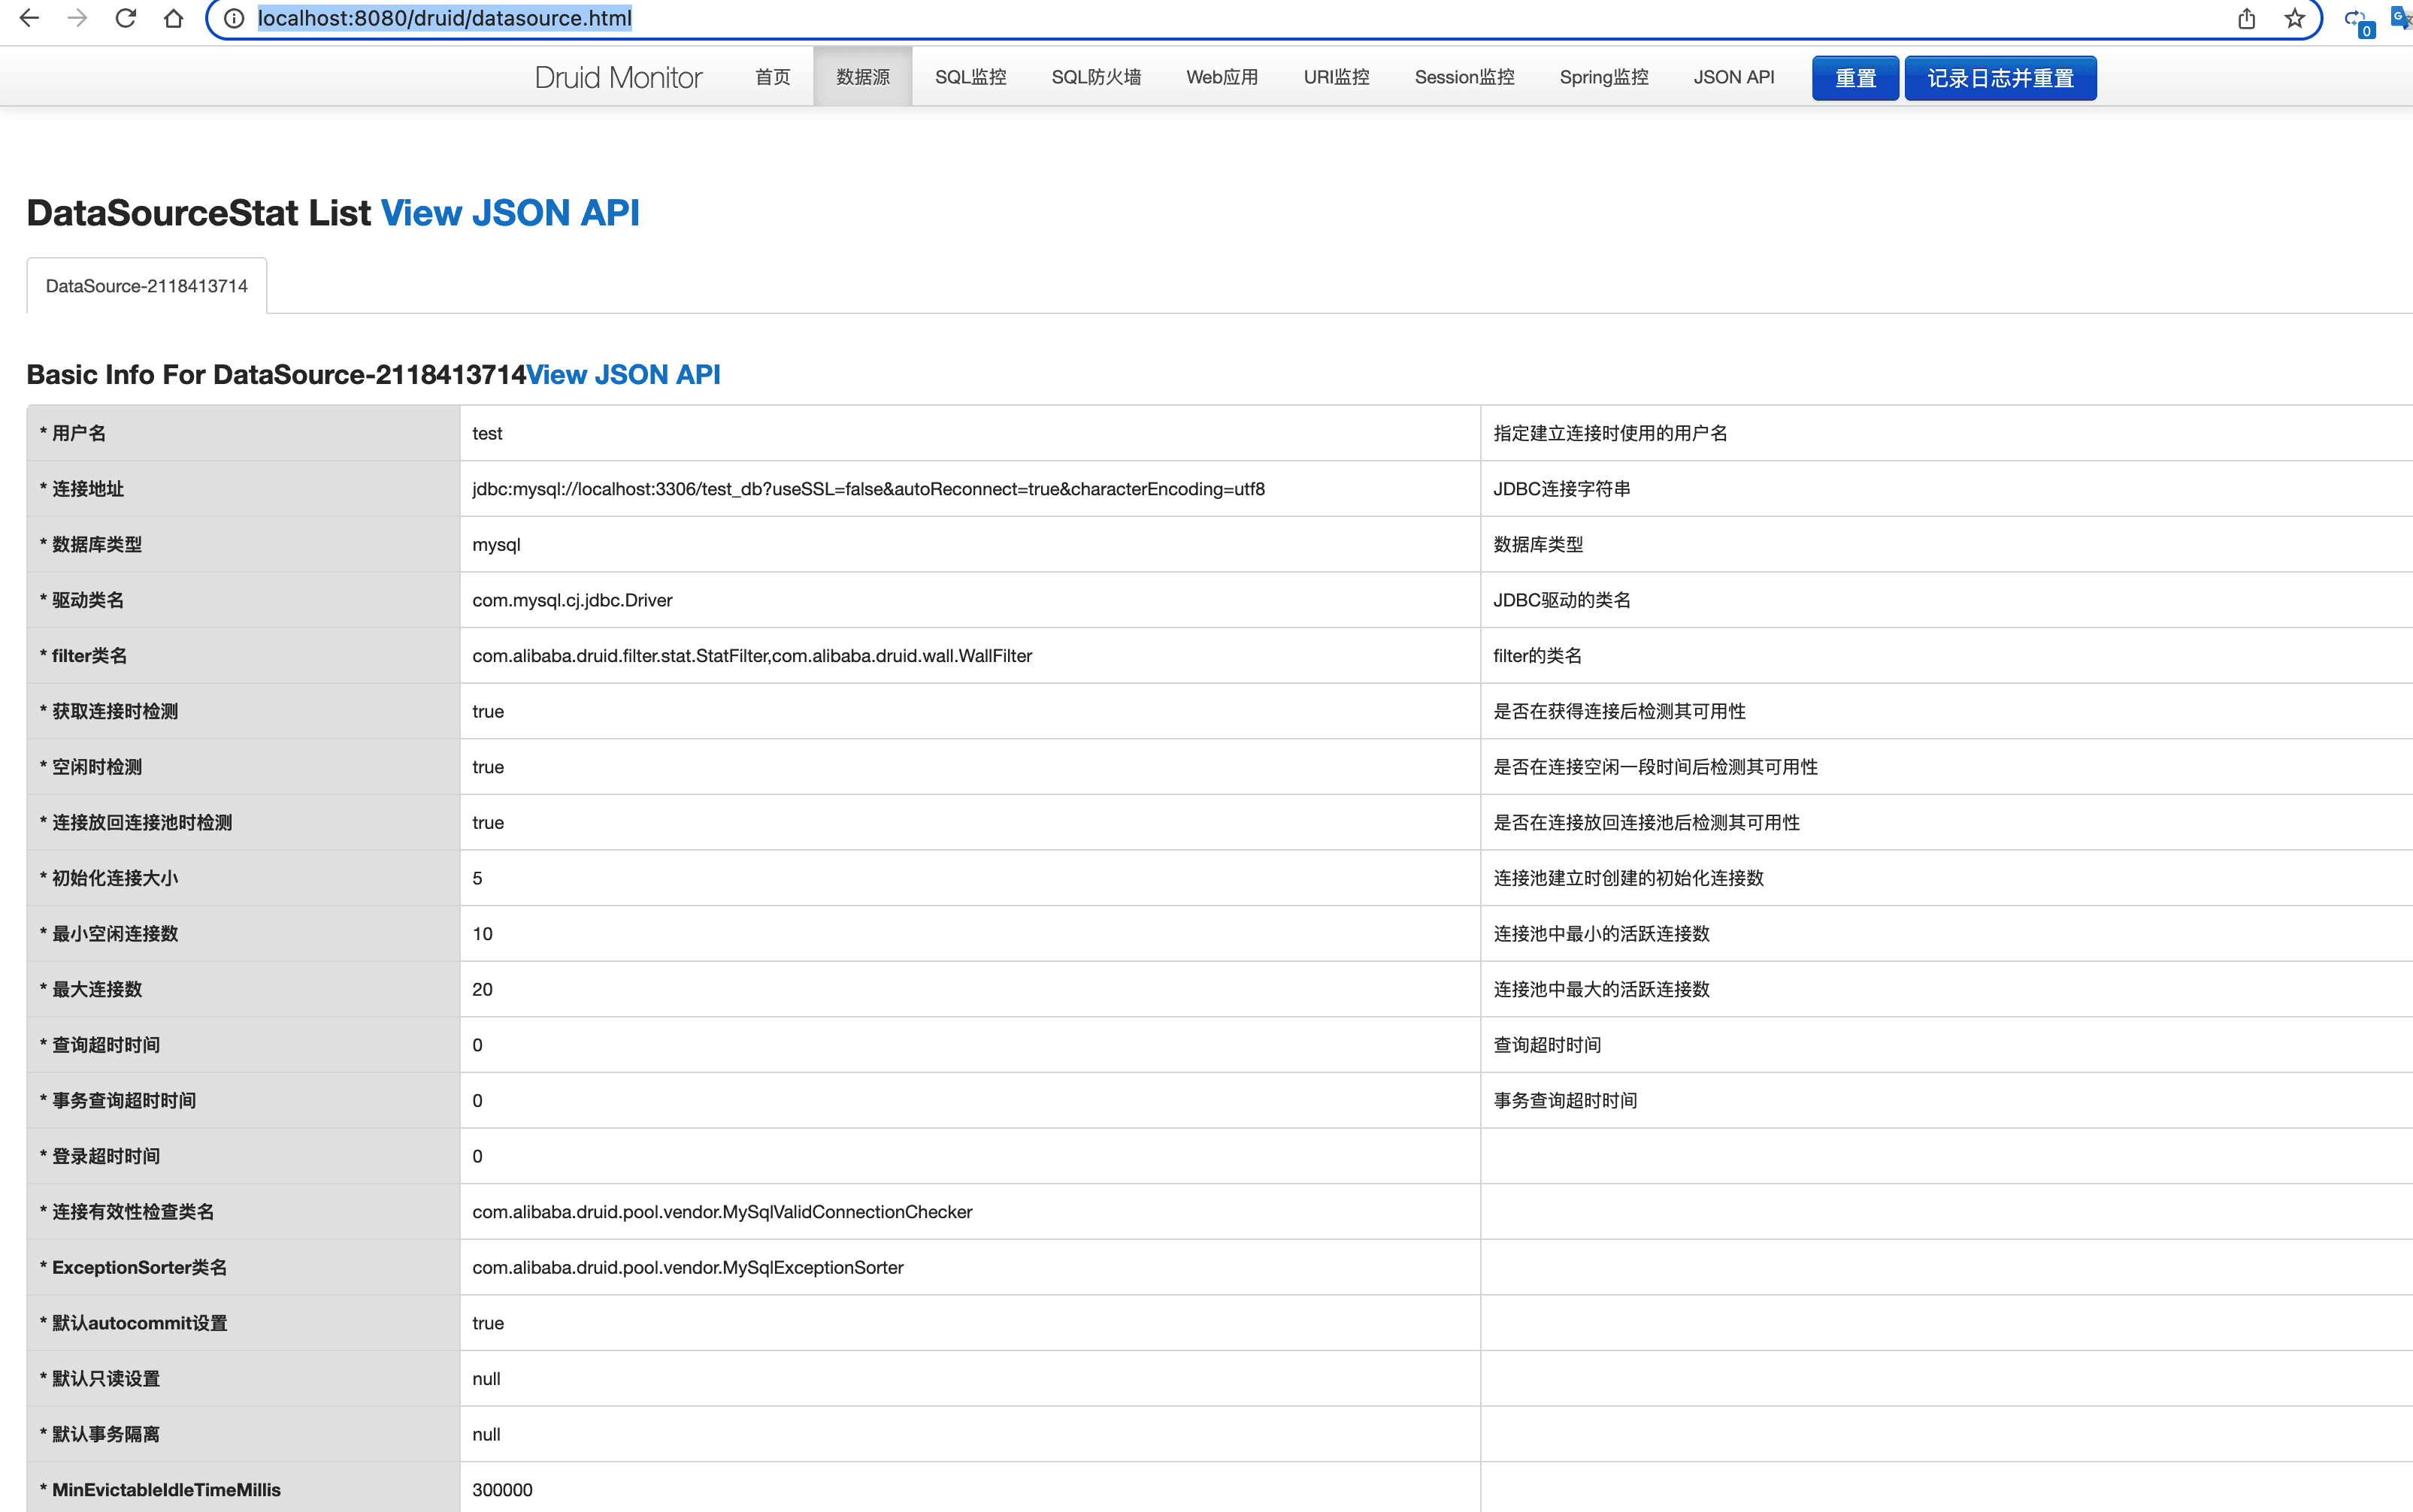The height and width of the screenshot is (1512, 2413).
Task: Click the site info icon in address bar
Action: point(234,18)
